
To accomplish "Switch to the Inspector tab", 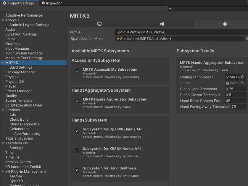I will coord(51,3).
